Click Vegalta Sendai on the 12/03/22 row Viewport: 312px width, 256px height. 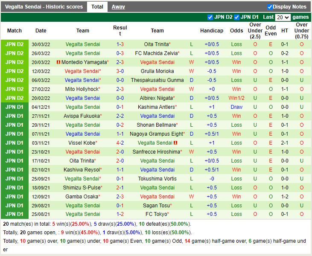(82, 71)
